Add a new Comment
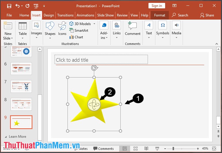 coord(133,28)
